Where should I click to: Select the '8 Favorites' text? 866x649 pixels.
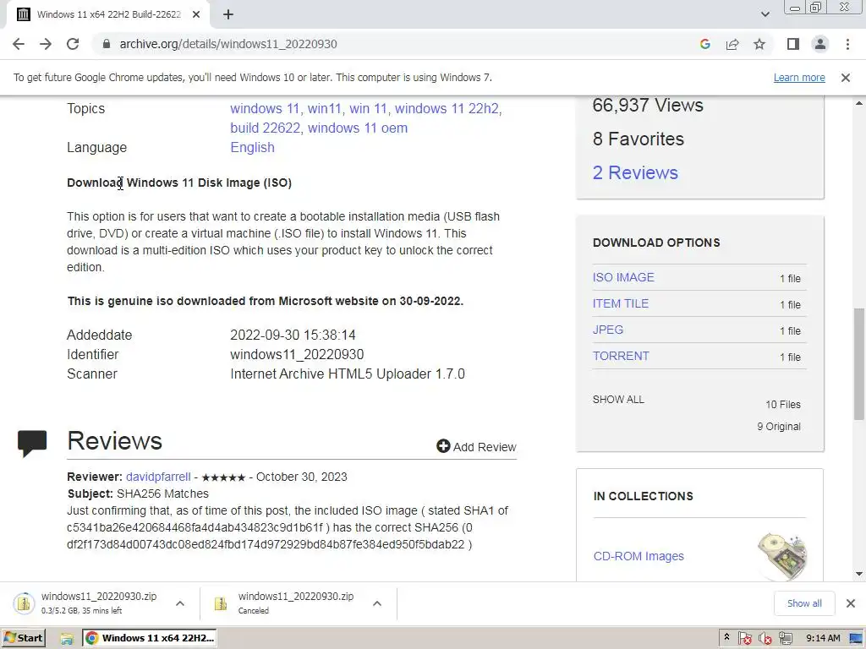638,139
